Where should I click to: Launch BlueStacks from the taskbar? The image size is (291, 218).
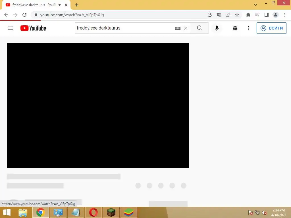click(x=129, y=212)
